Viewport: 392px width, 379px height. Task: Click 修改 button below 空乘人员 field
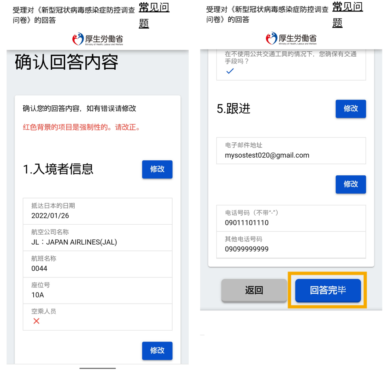click(157, 351)
